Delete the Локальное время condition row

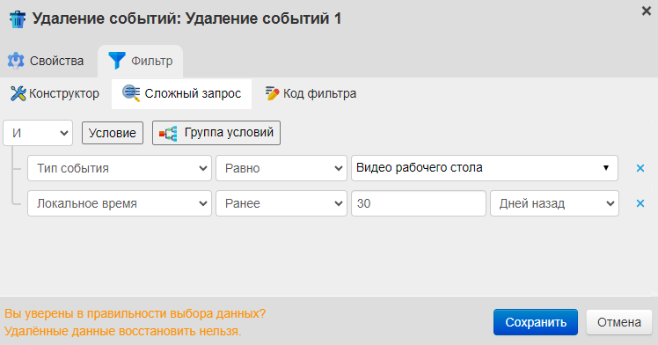click(x=640, y=203)
